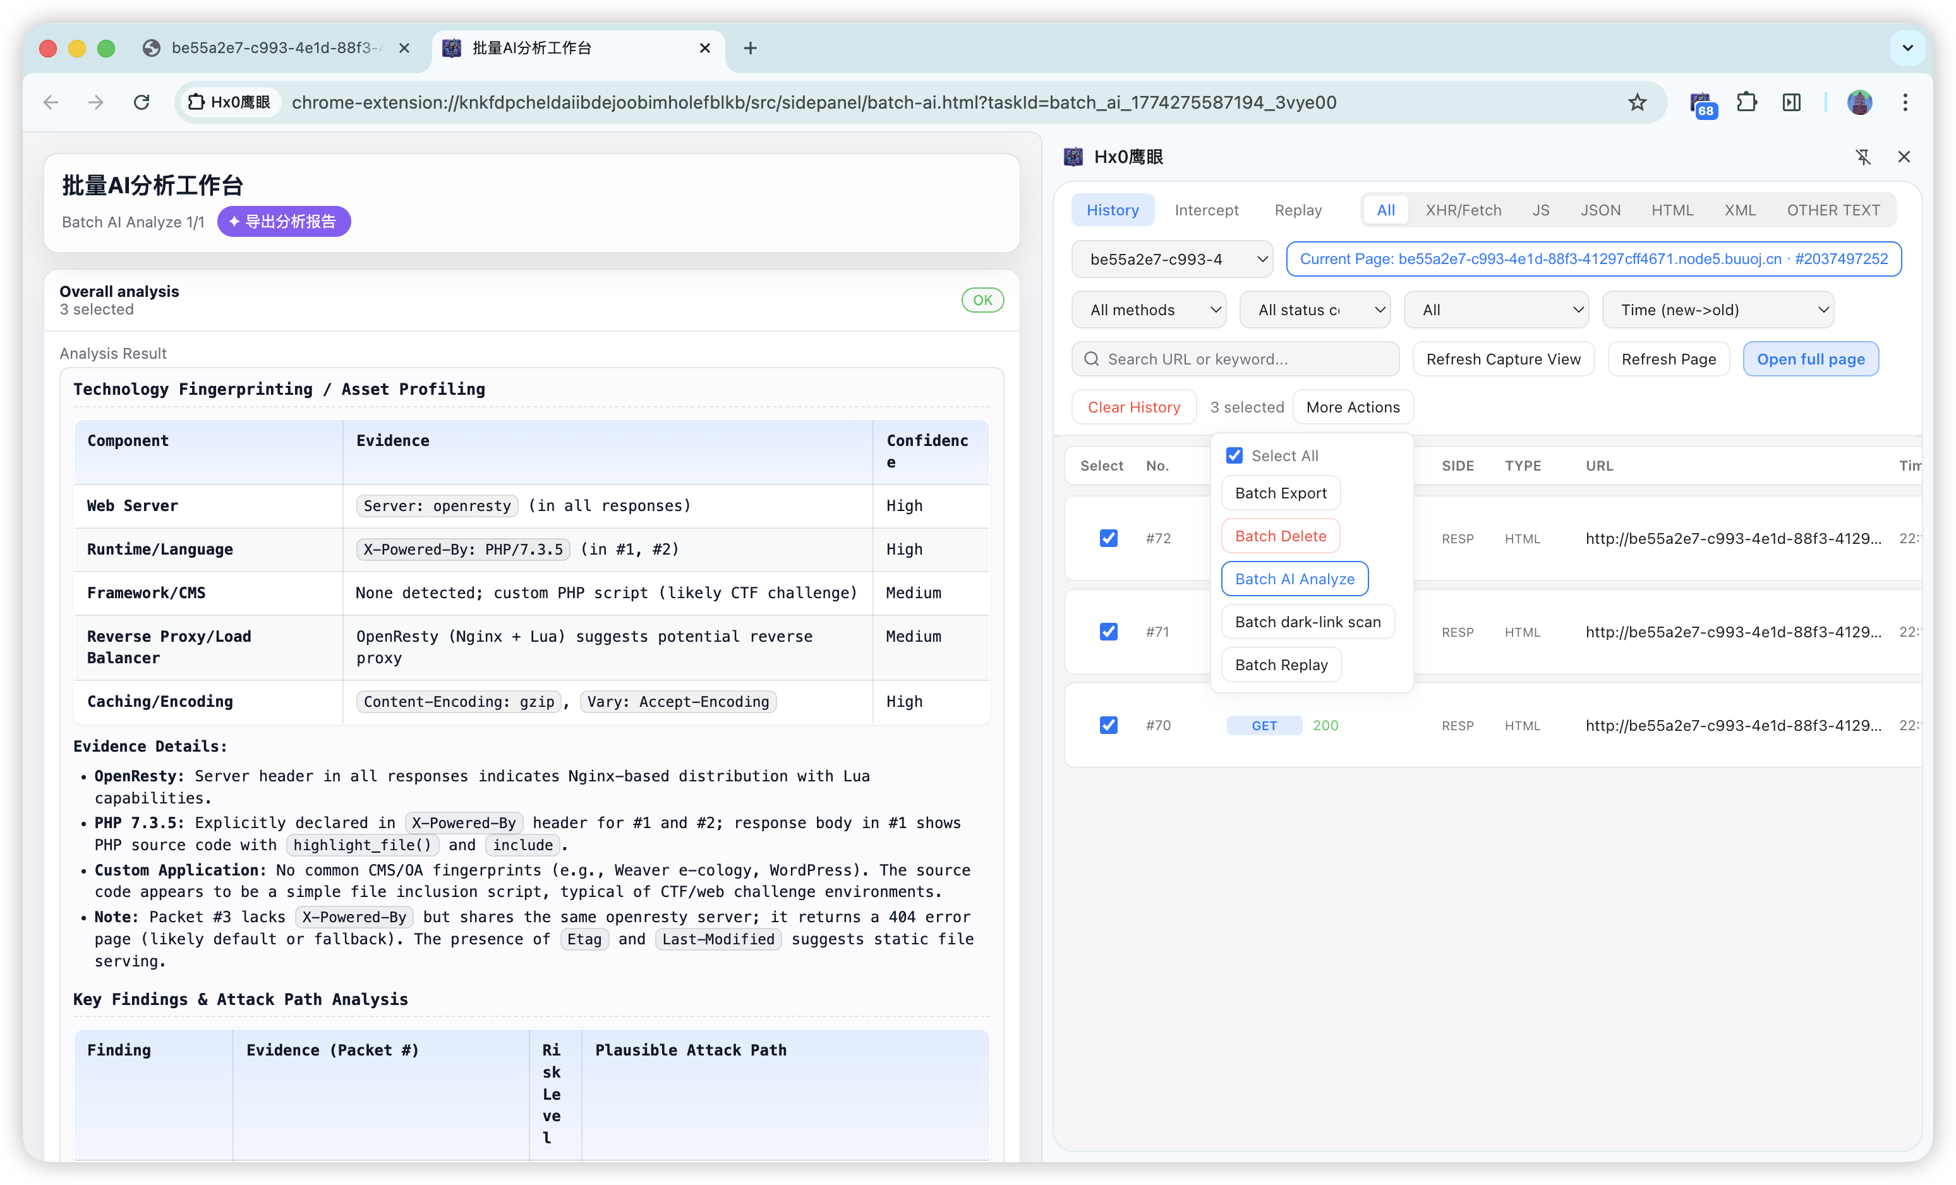Click the TYPE column header

pos(1523,466)
